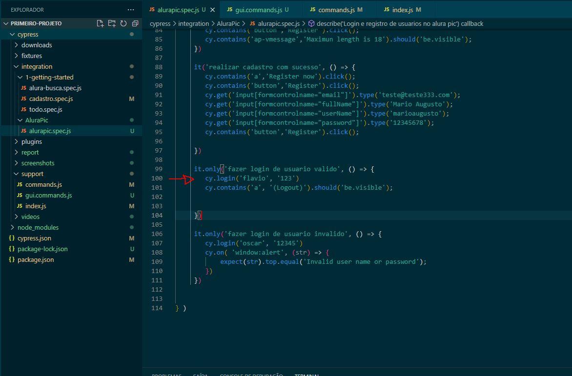This screenshot has height=376, width=572.
Task: Collapse all folders in explorer
Action: pos(135,23)
